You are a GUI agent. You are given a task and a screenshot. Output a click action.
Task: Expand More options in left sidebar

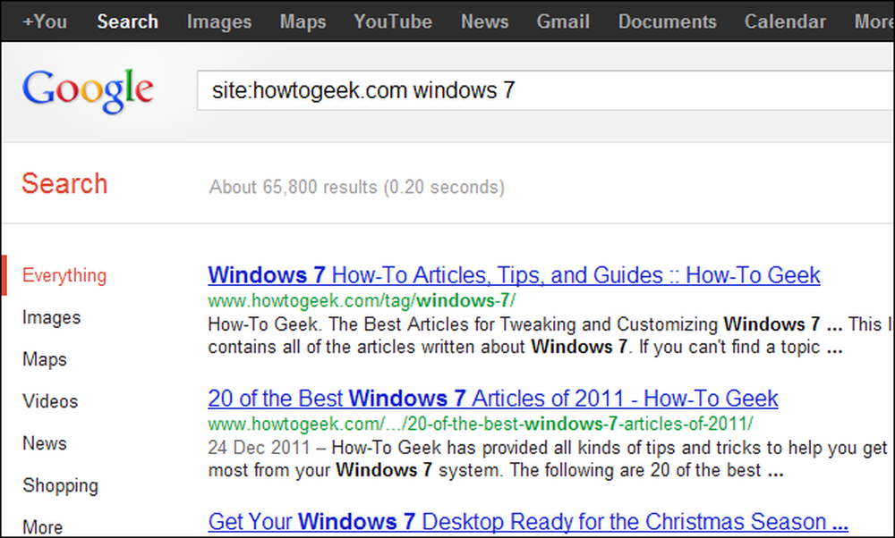point(43,527)
